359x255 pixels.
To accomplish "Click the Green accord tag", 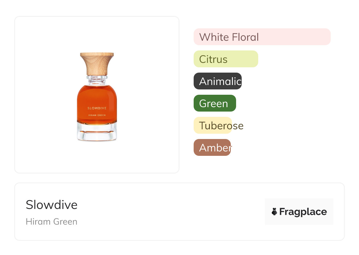I will click(x=215, y=103).
